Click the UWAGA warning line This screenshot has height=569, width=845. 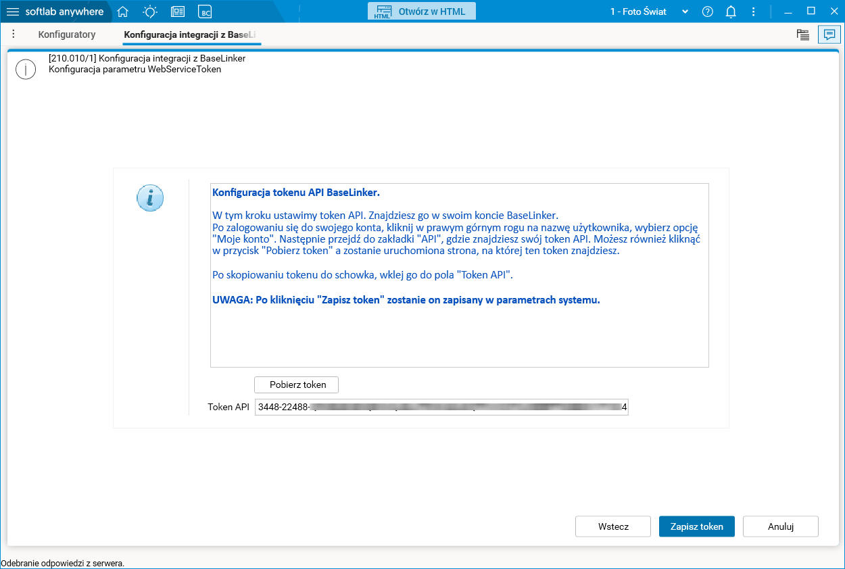tap(406, 300)
